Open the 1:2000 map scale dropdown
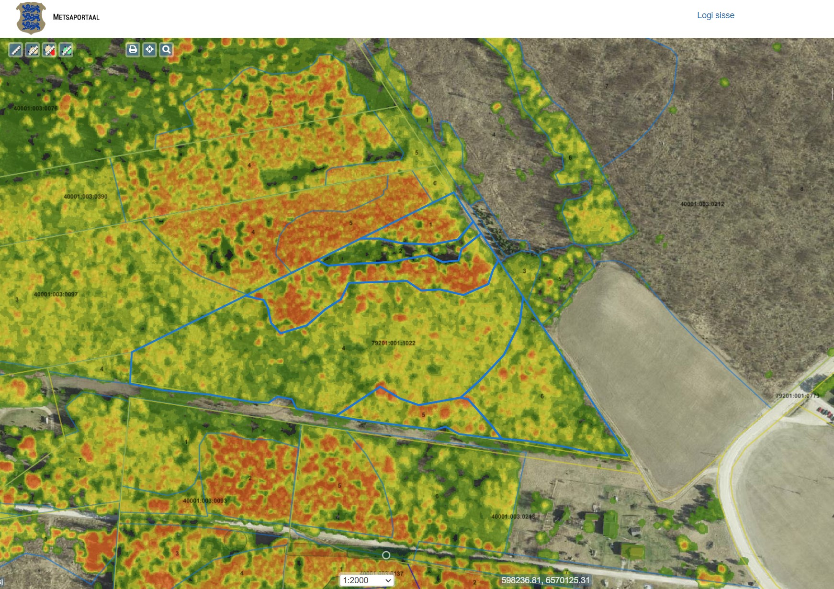This screenshot has width=834, height=589. coord(366,580)
